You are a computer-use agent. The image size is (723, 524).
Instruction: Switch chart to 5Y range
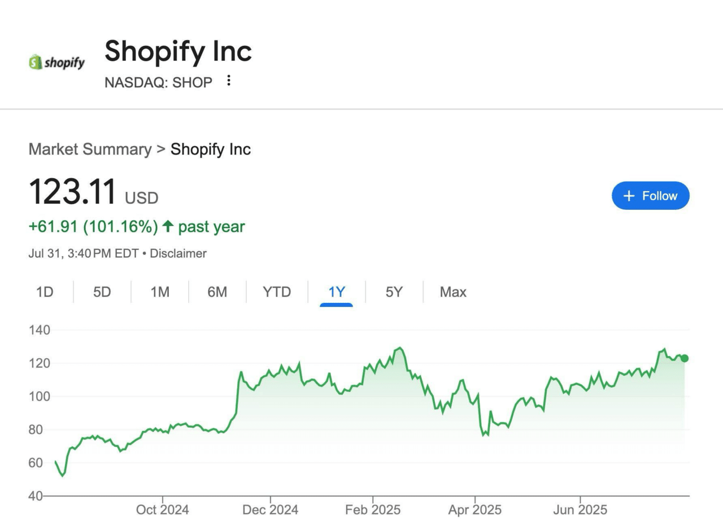tap(394, 292)
